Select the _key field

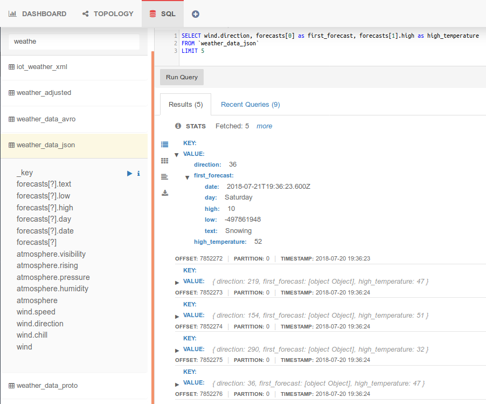25,173
